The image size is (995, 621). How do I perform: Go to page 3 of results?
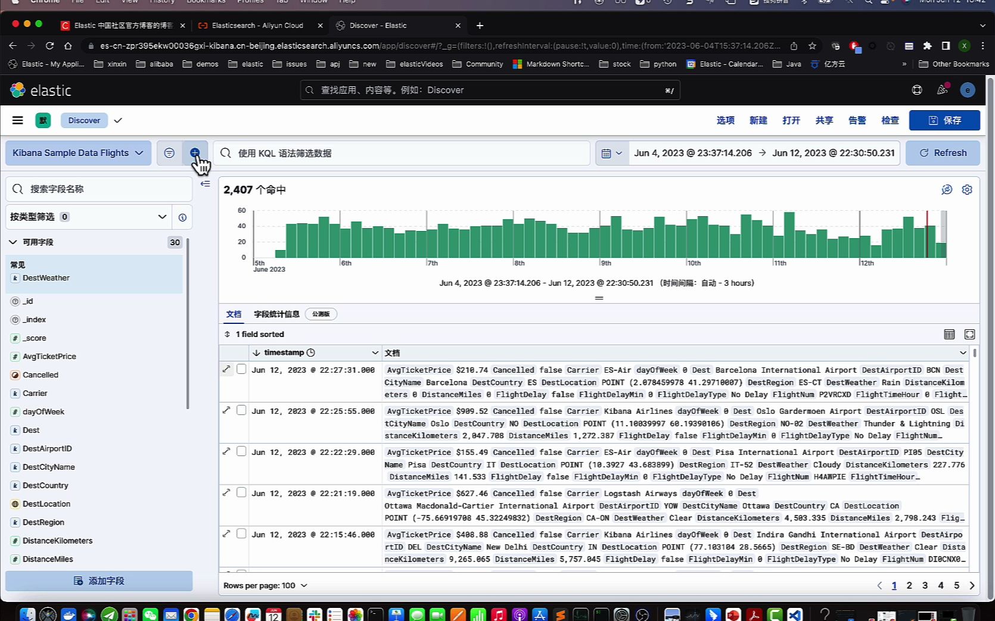click(x=925, y=585)
